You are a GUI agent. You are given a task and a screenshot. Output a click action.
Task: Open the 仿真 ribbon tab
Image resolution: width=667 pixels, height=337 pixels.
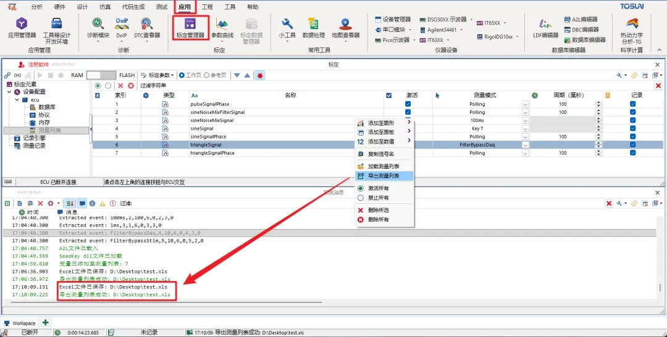coord(105,7)
